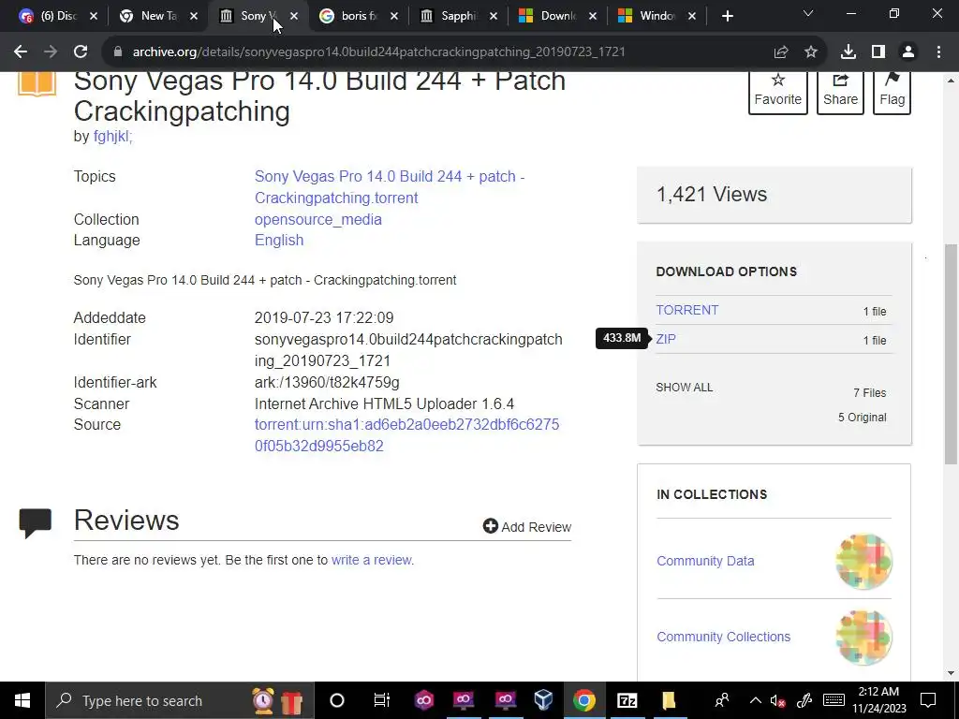
Task: Open Cortana circle icon on taskbar
Action: point(337,700)
